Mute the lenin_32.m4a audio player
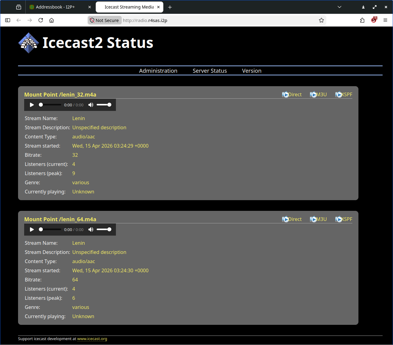Viewport: 393px width, 345px height. click(91, 105)
